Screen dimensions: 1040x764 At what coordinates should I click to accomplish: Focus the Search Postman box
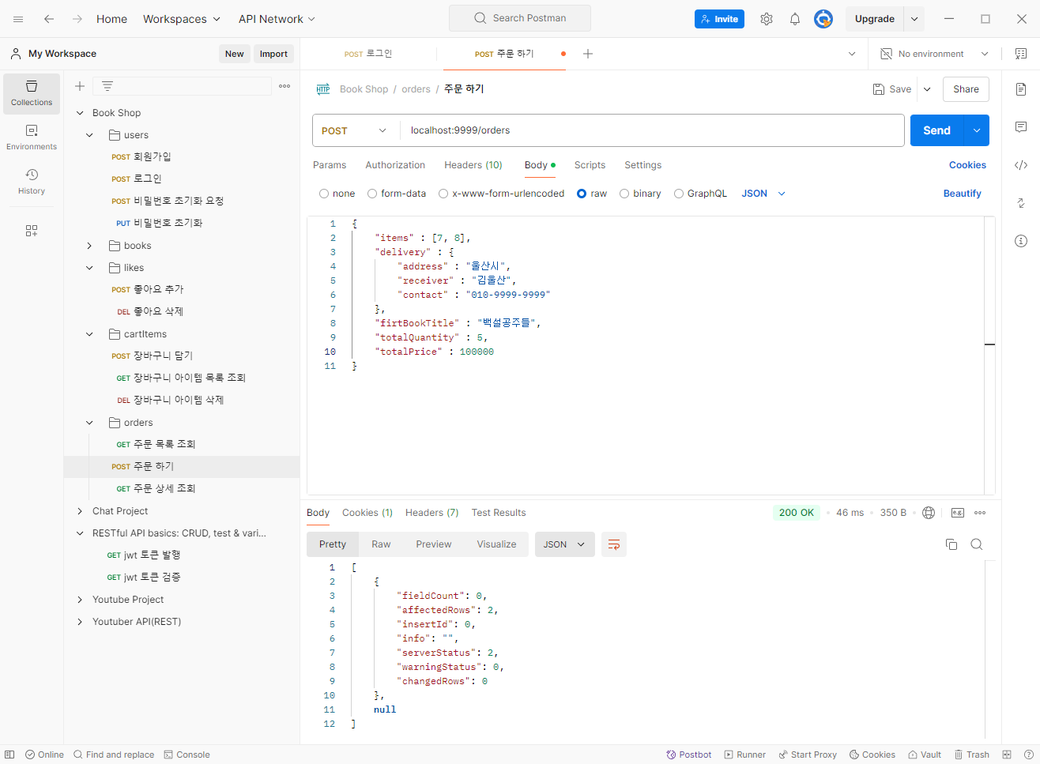coord(520,18)
